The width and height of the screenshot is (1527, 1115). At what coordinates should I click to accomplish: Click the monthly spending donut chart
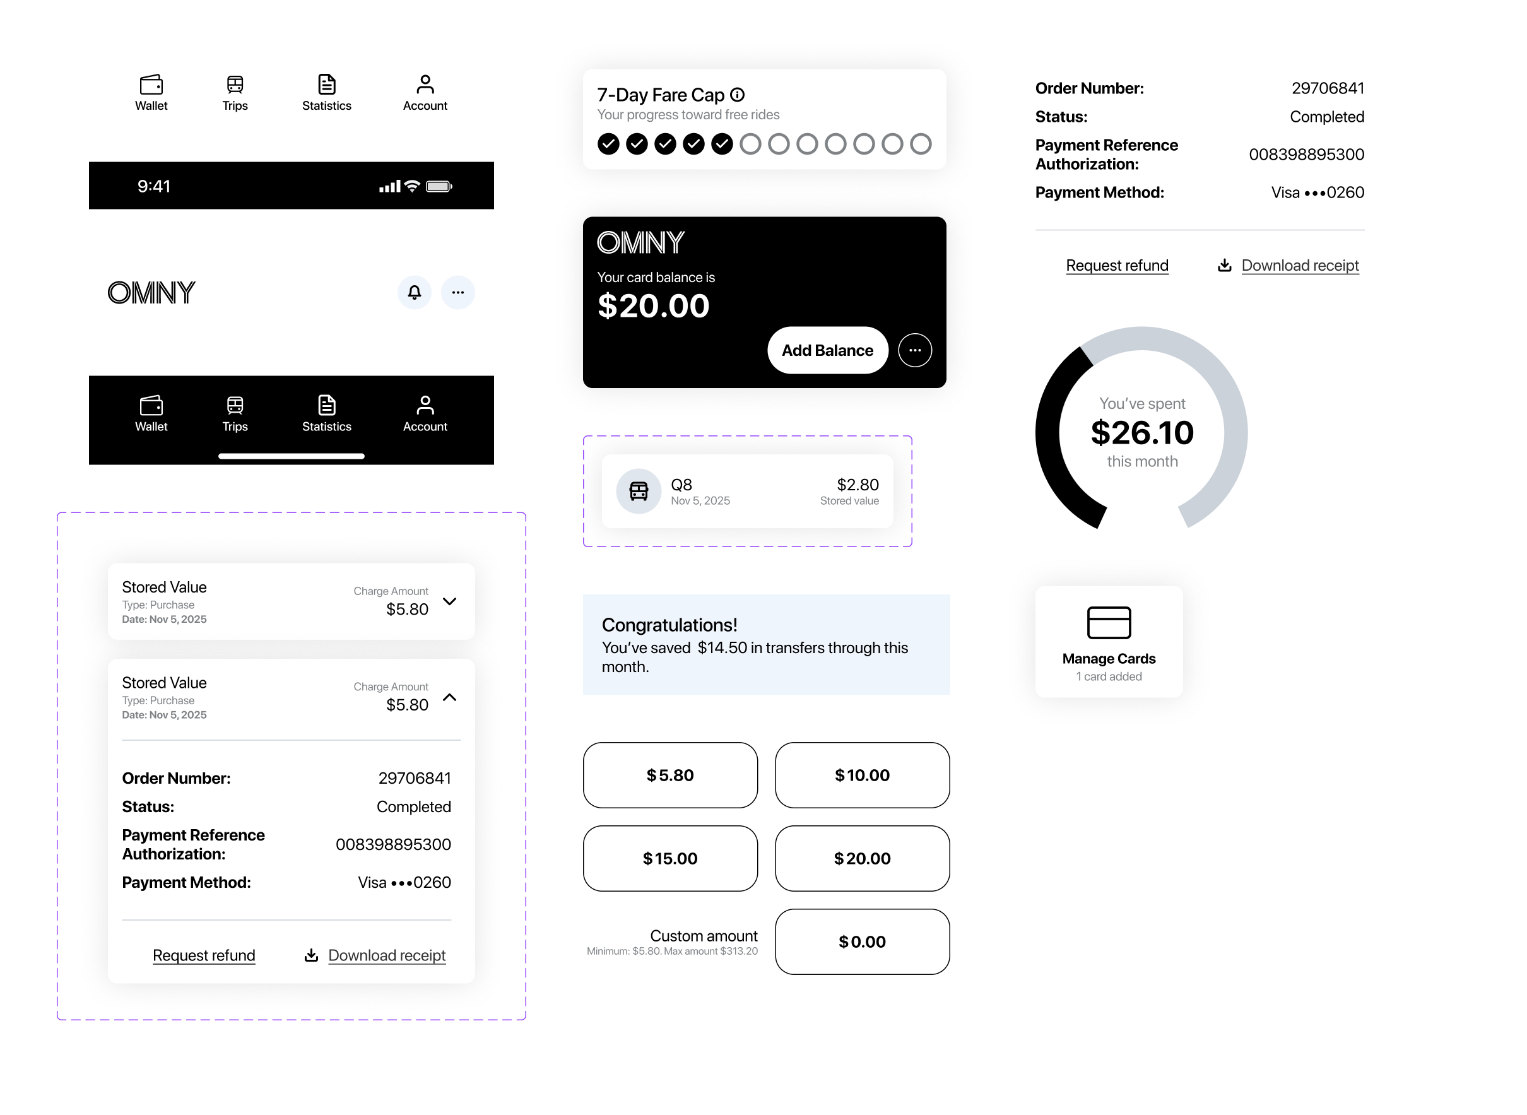point(1141,432)
